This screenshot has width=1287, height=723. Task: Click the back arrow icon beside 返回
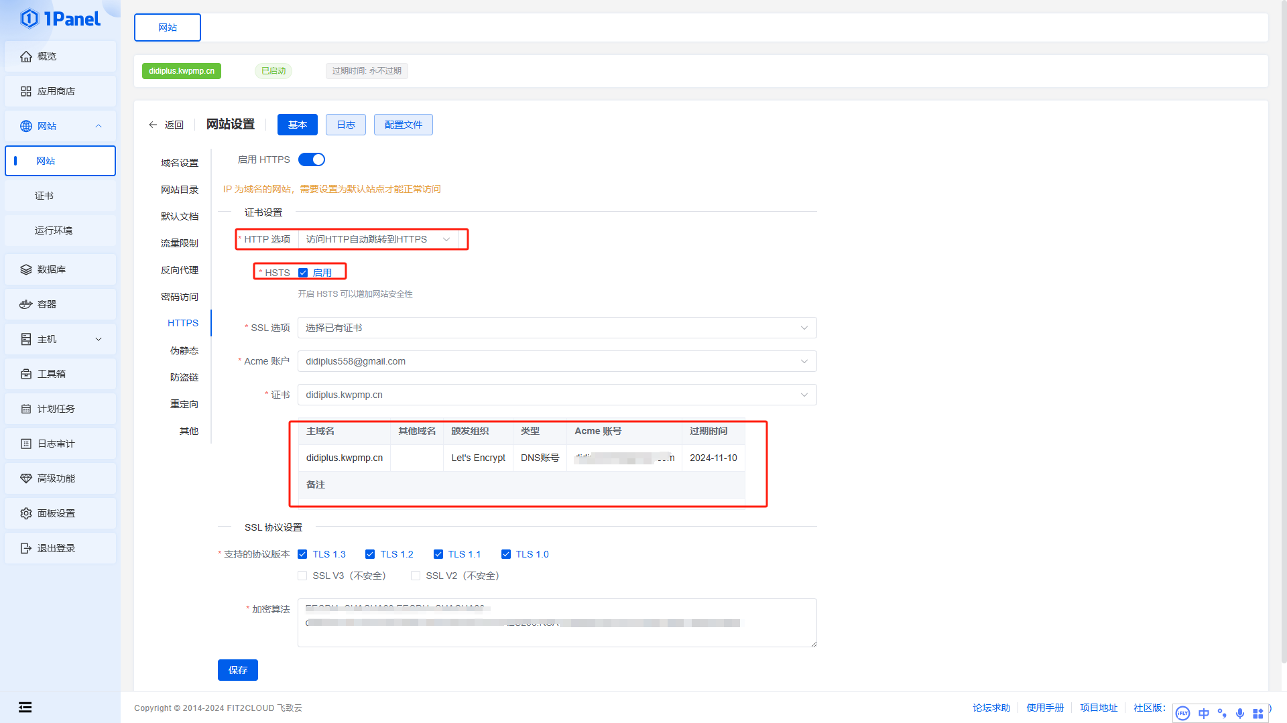click(x=153, y=125)
